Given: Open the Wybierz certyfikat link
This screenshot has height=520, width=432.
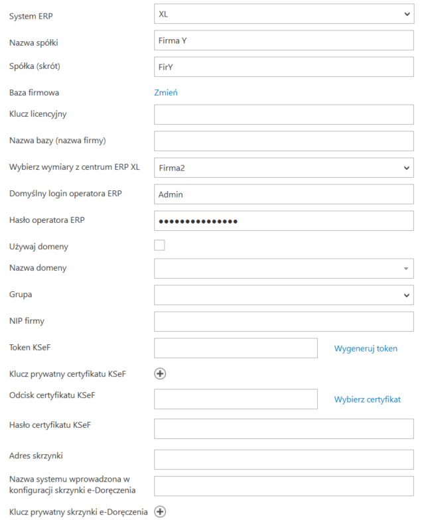Looking at the screenshot, I should 367,399.
